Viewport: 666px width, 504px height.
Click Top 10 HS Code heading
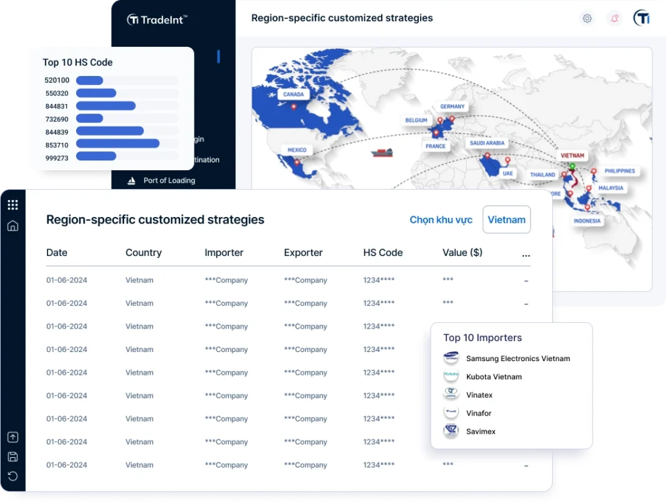pyautogui.click(x=77, y=62)
